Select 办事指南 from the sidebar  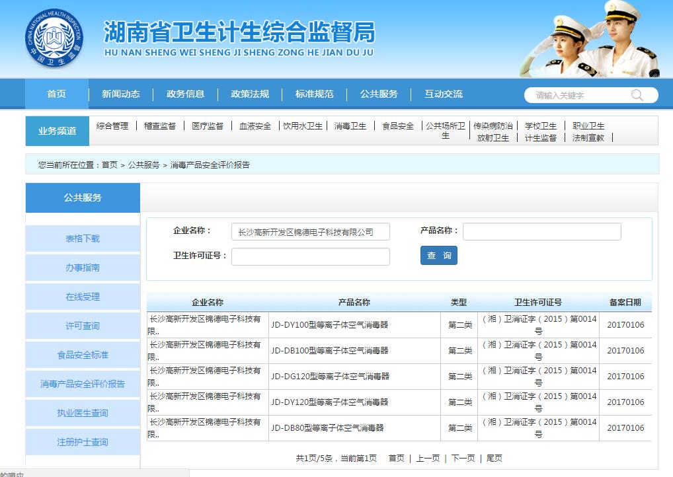(82, 268)
